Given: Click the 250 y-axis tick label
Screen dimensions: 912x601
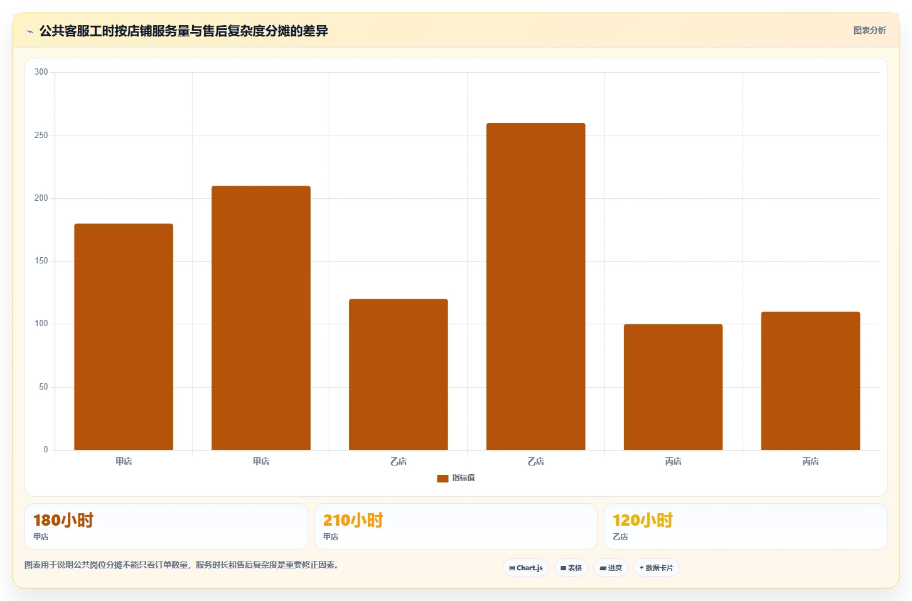Looking at the screenshot, I should pos(41,136).
